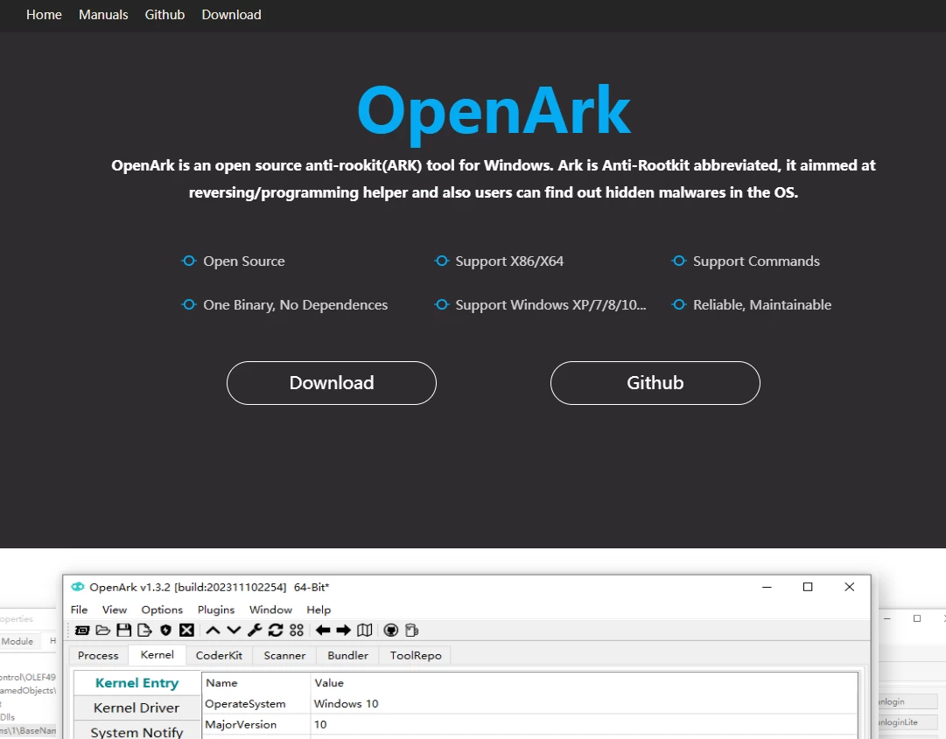Click the refresh arrows toolbar icon

276,631
